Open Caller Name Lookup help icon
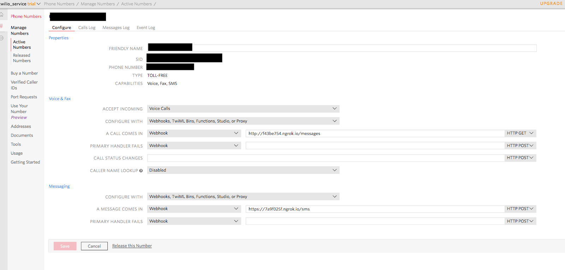 pyautogui.click(x=141, y=171)
